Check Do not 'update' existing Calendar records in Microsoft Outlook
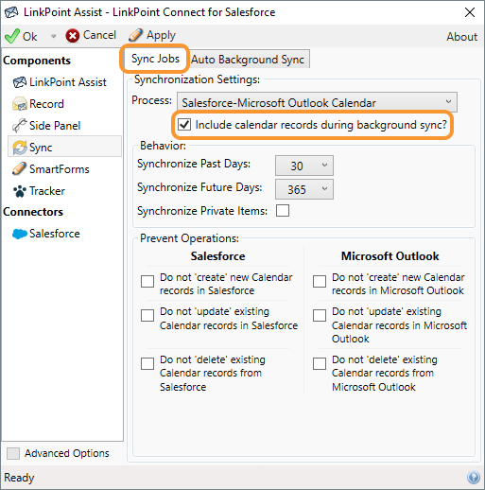Image resolution: width=485 pixels, height=490 pixels. point(320,315)
